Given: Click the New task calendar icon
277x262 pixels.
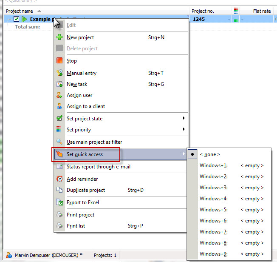Looking at the screenshot, I should [x=59, y=84].
